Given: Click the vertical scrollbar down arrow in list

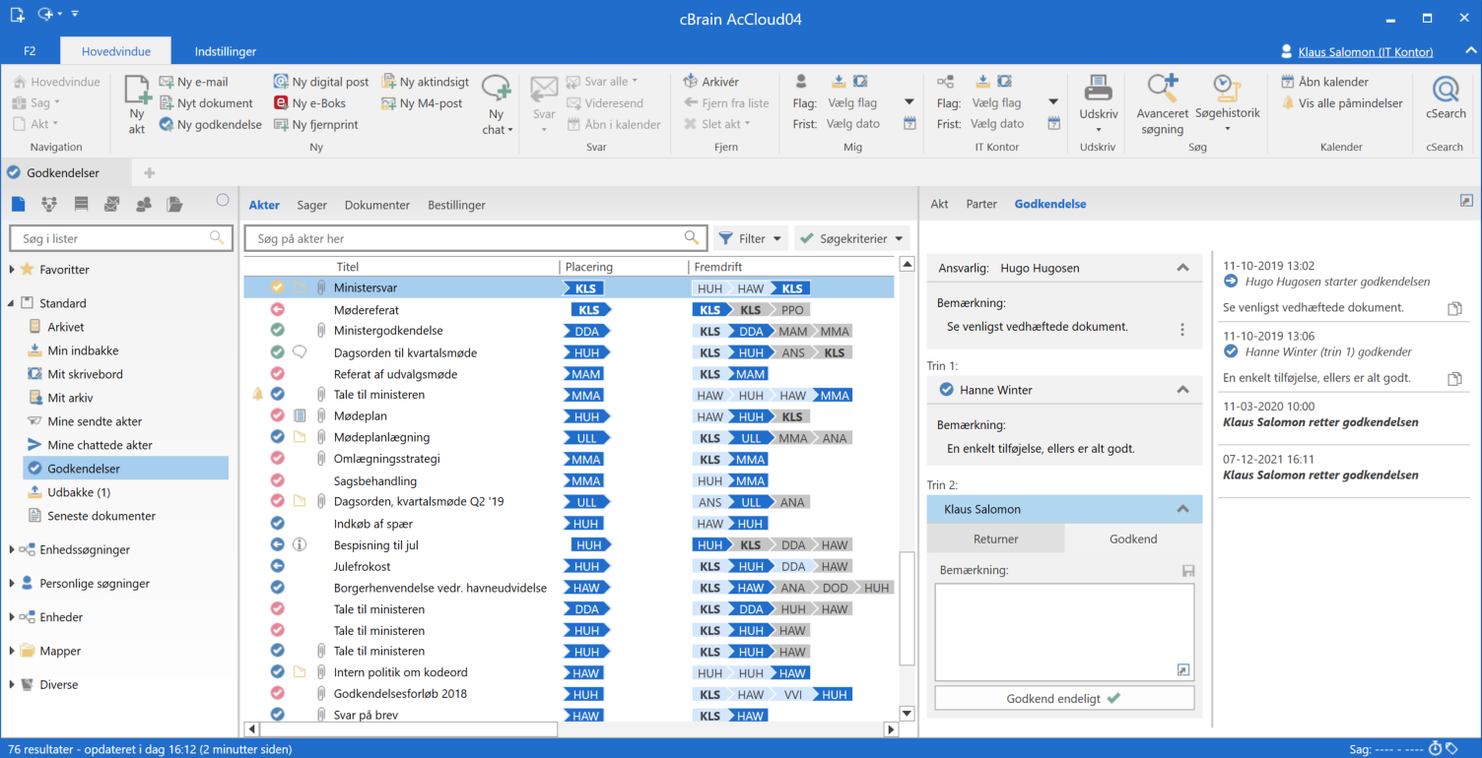Looking at the screenshot, I should point(908,713).
